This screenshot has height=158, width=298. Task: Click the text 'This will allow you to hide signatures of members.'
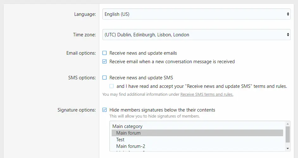tap(154, 116)
